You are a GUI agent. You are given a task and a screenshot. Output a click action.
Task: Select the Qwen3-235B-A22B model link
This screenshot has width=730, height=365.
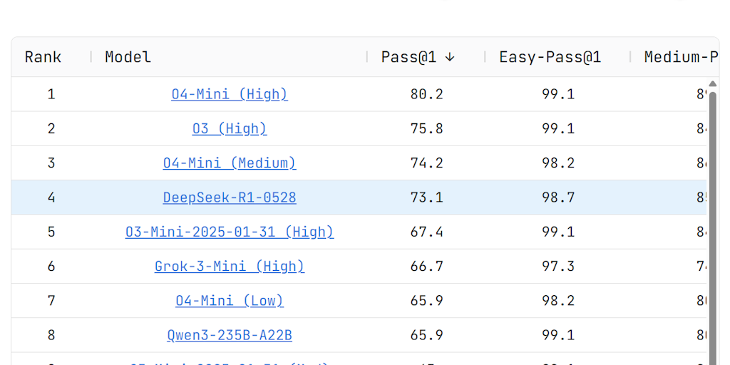point(230,334)
